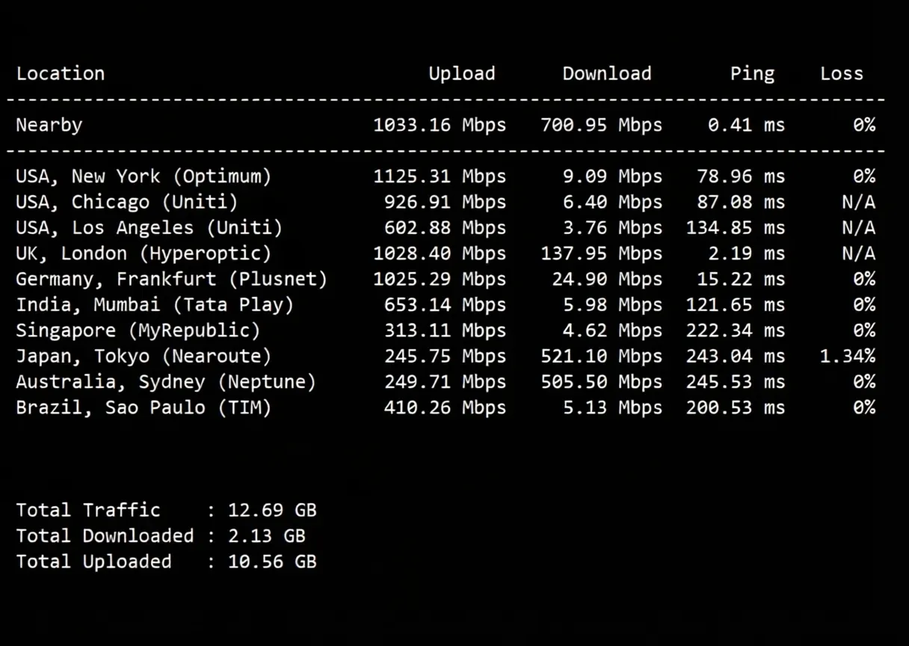Select download value 505.50 Mbps
The height and width of the screenshot is (646, 909).
pyautogui.click(x=602, y=381)
